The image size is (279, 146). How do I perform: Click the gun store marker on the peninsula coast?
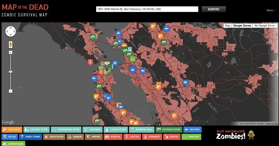pyautogui.click(x=96, y=97)
